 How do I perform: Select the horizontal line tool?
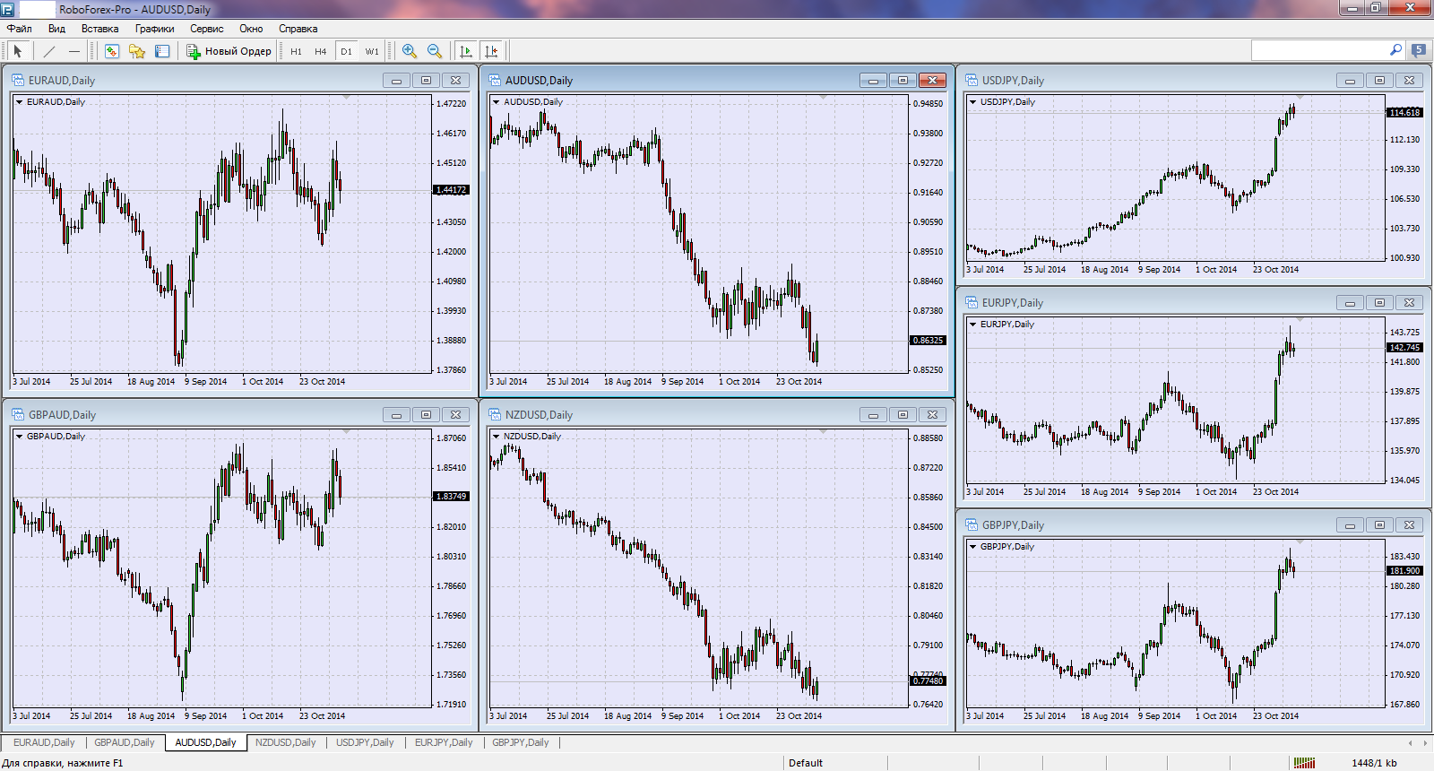point(74,51)
